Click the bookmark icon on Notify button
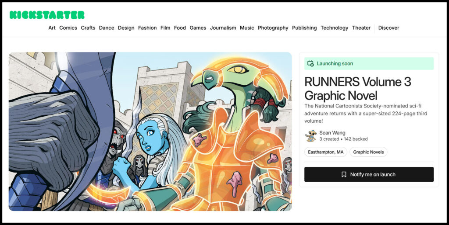 [x=344, y=174]
